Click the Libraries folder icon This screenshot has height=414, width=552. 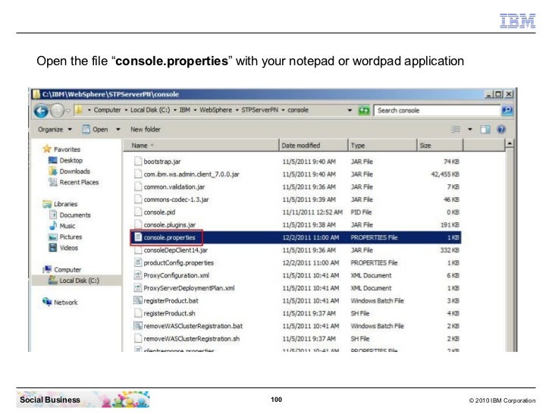click(47, 204)
